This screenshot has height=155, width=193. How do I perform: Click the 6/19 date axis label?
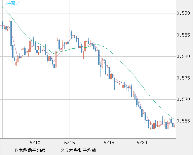109,143
